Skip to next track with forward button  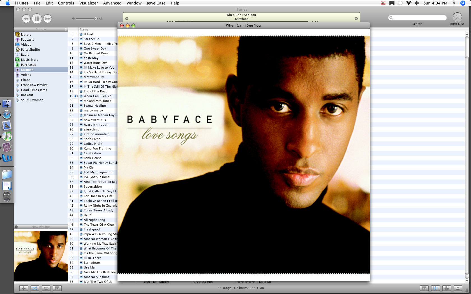tap(48, 19)
